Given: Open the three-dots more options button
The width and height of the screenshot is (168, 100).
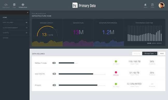Looking at the screenshot, I should tap(162, 53).
